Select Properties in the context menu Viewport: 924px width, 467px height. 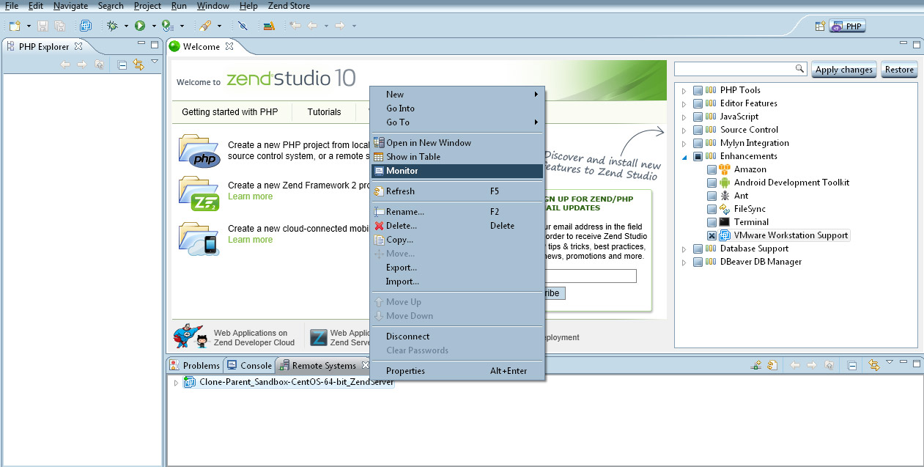point(457,371)
